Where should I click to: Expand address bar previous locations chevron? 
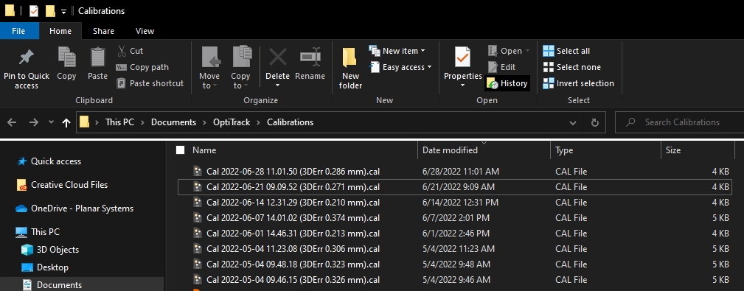573,122
